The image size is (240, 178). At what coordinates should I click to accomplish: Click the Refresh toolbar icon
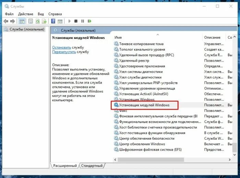coord(37,21)
